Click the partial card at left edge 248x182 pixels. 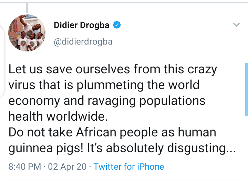(x=2, y=62)
